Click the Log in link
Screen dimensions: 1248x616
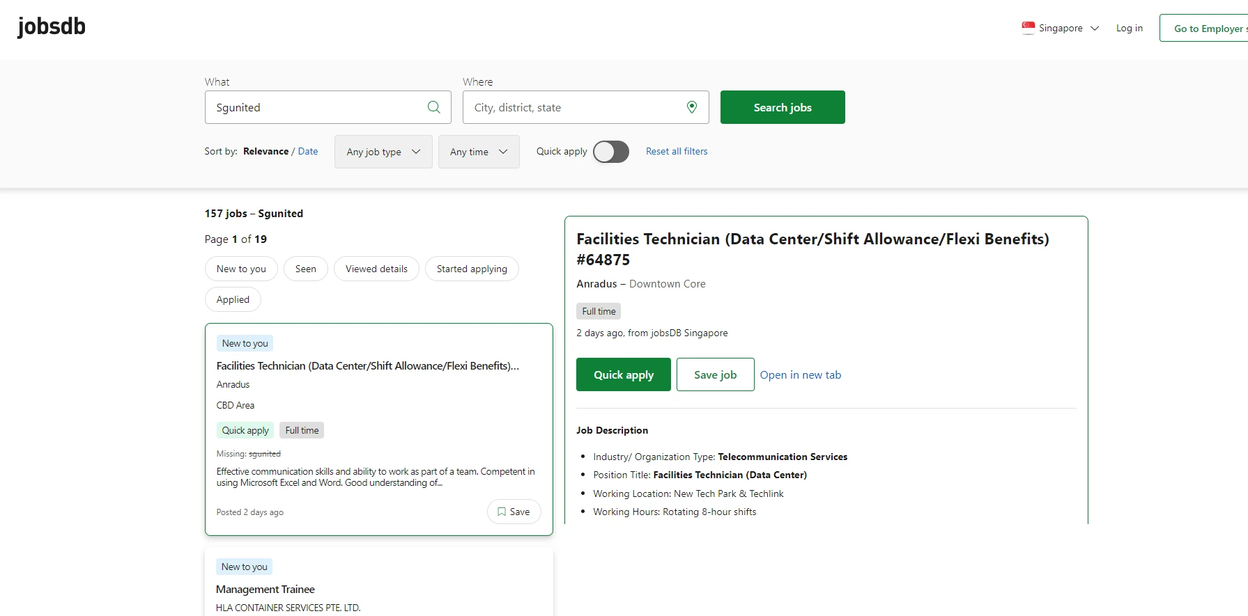coord(1130,28)
